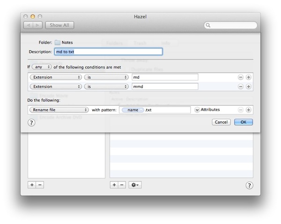This screenshot has width=281, height=224.
Task: Click the Show All button
Action: click(59, 25)
